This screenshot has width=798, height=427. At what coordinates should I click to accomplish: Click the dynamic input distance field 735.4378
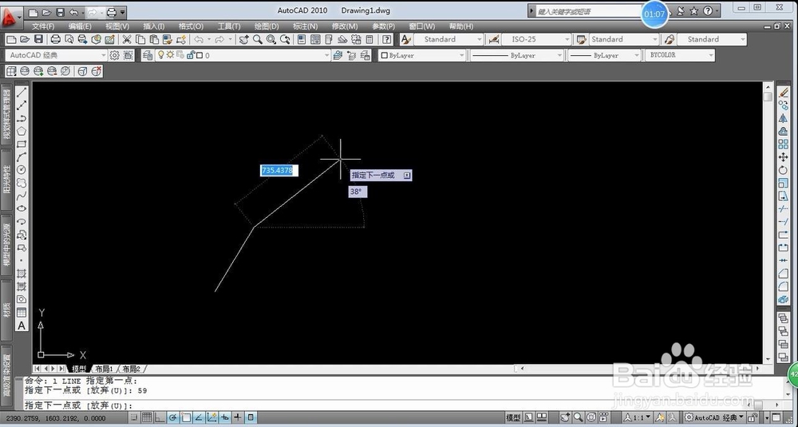click(x=279, y=171)
